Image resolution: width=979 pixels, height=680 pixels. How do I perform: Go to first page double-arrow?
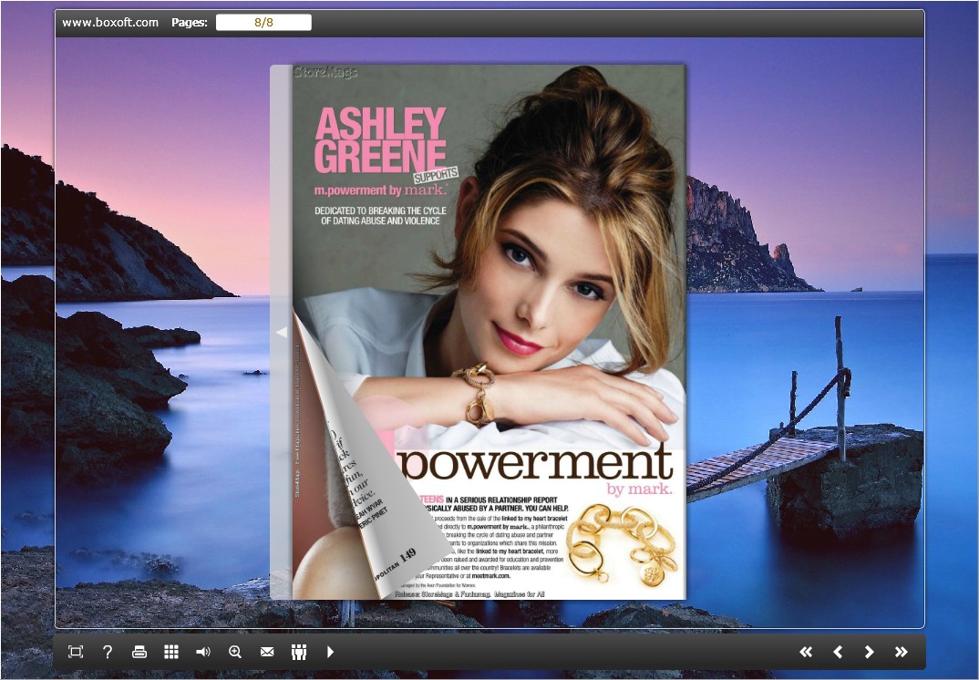pos(806,652)
